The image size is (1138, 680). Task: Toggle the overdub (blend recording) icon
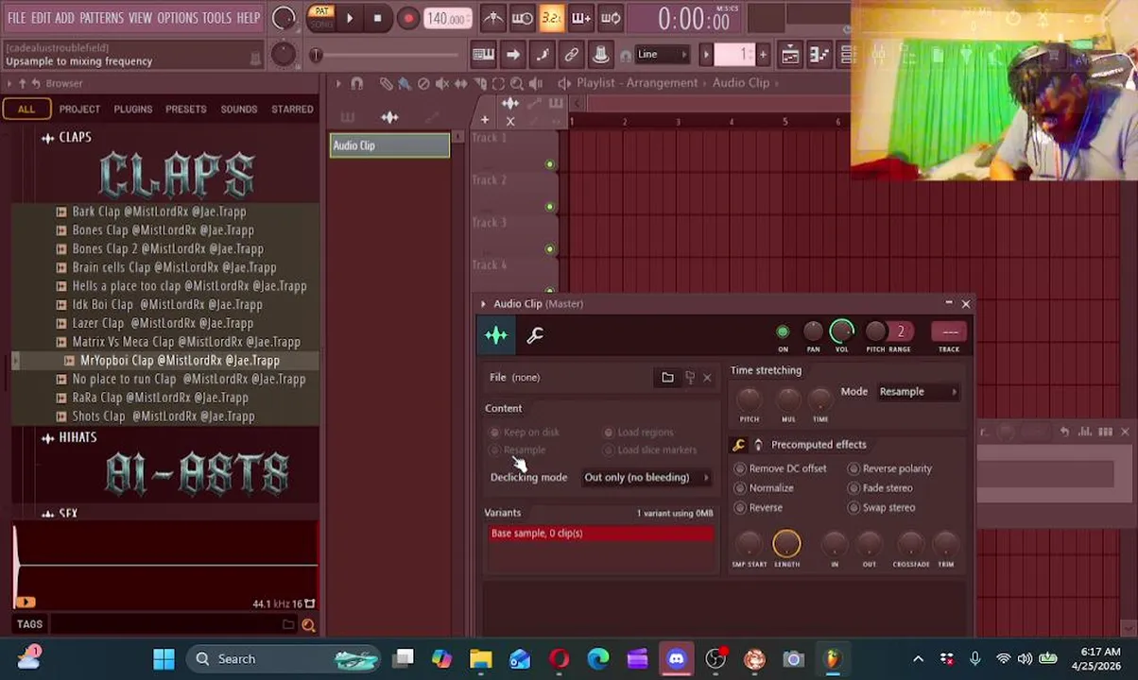tap(580, 18)
